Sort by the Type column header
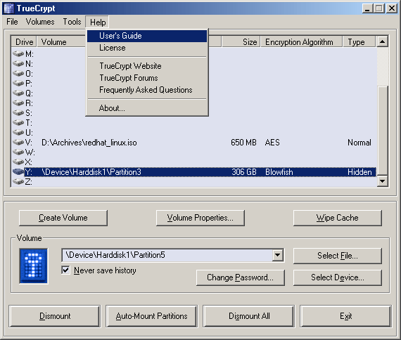The image size is (401, 340). pos(359,42)
